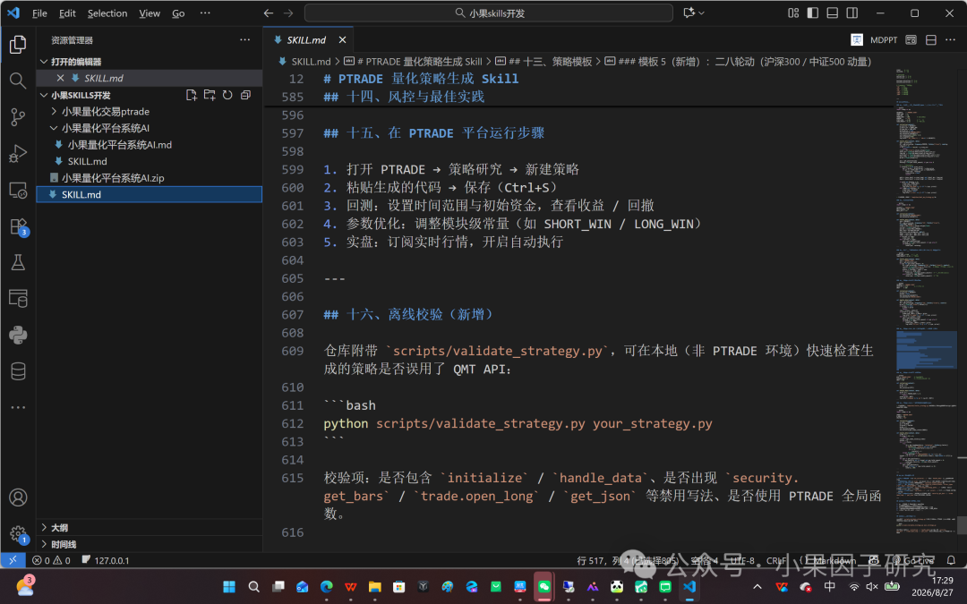Screen dimensions: 967x604
Task: Refresh the explorer file tree
Action: click(227, 95)
